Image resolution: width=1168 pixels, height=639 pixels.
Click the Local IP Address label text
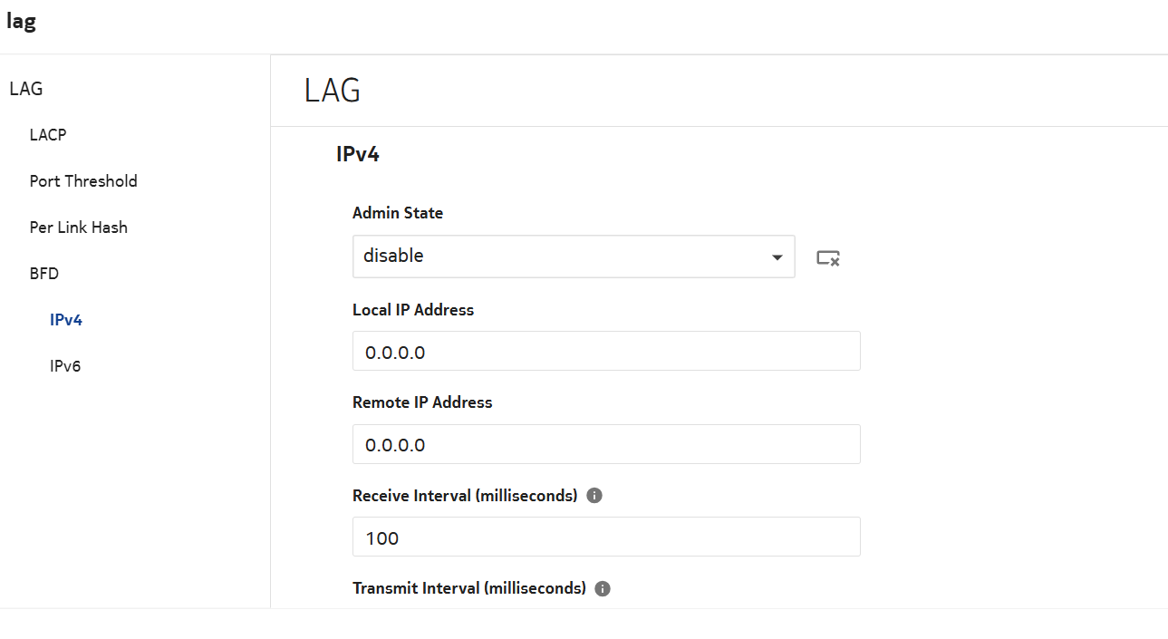[413, 310]
